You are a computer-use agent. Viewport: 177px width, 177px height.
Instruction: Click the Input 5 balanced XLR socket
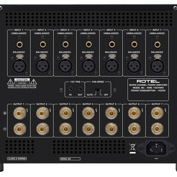112,66
